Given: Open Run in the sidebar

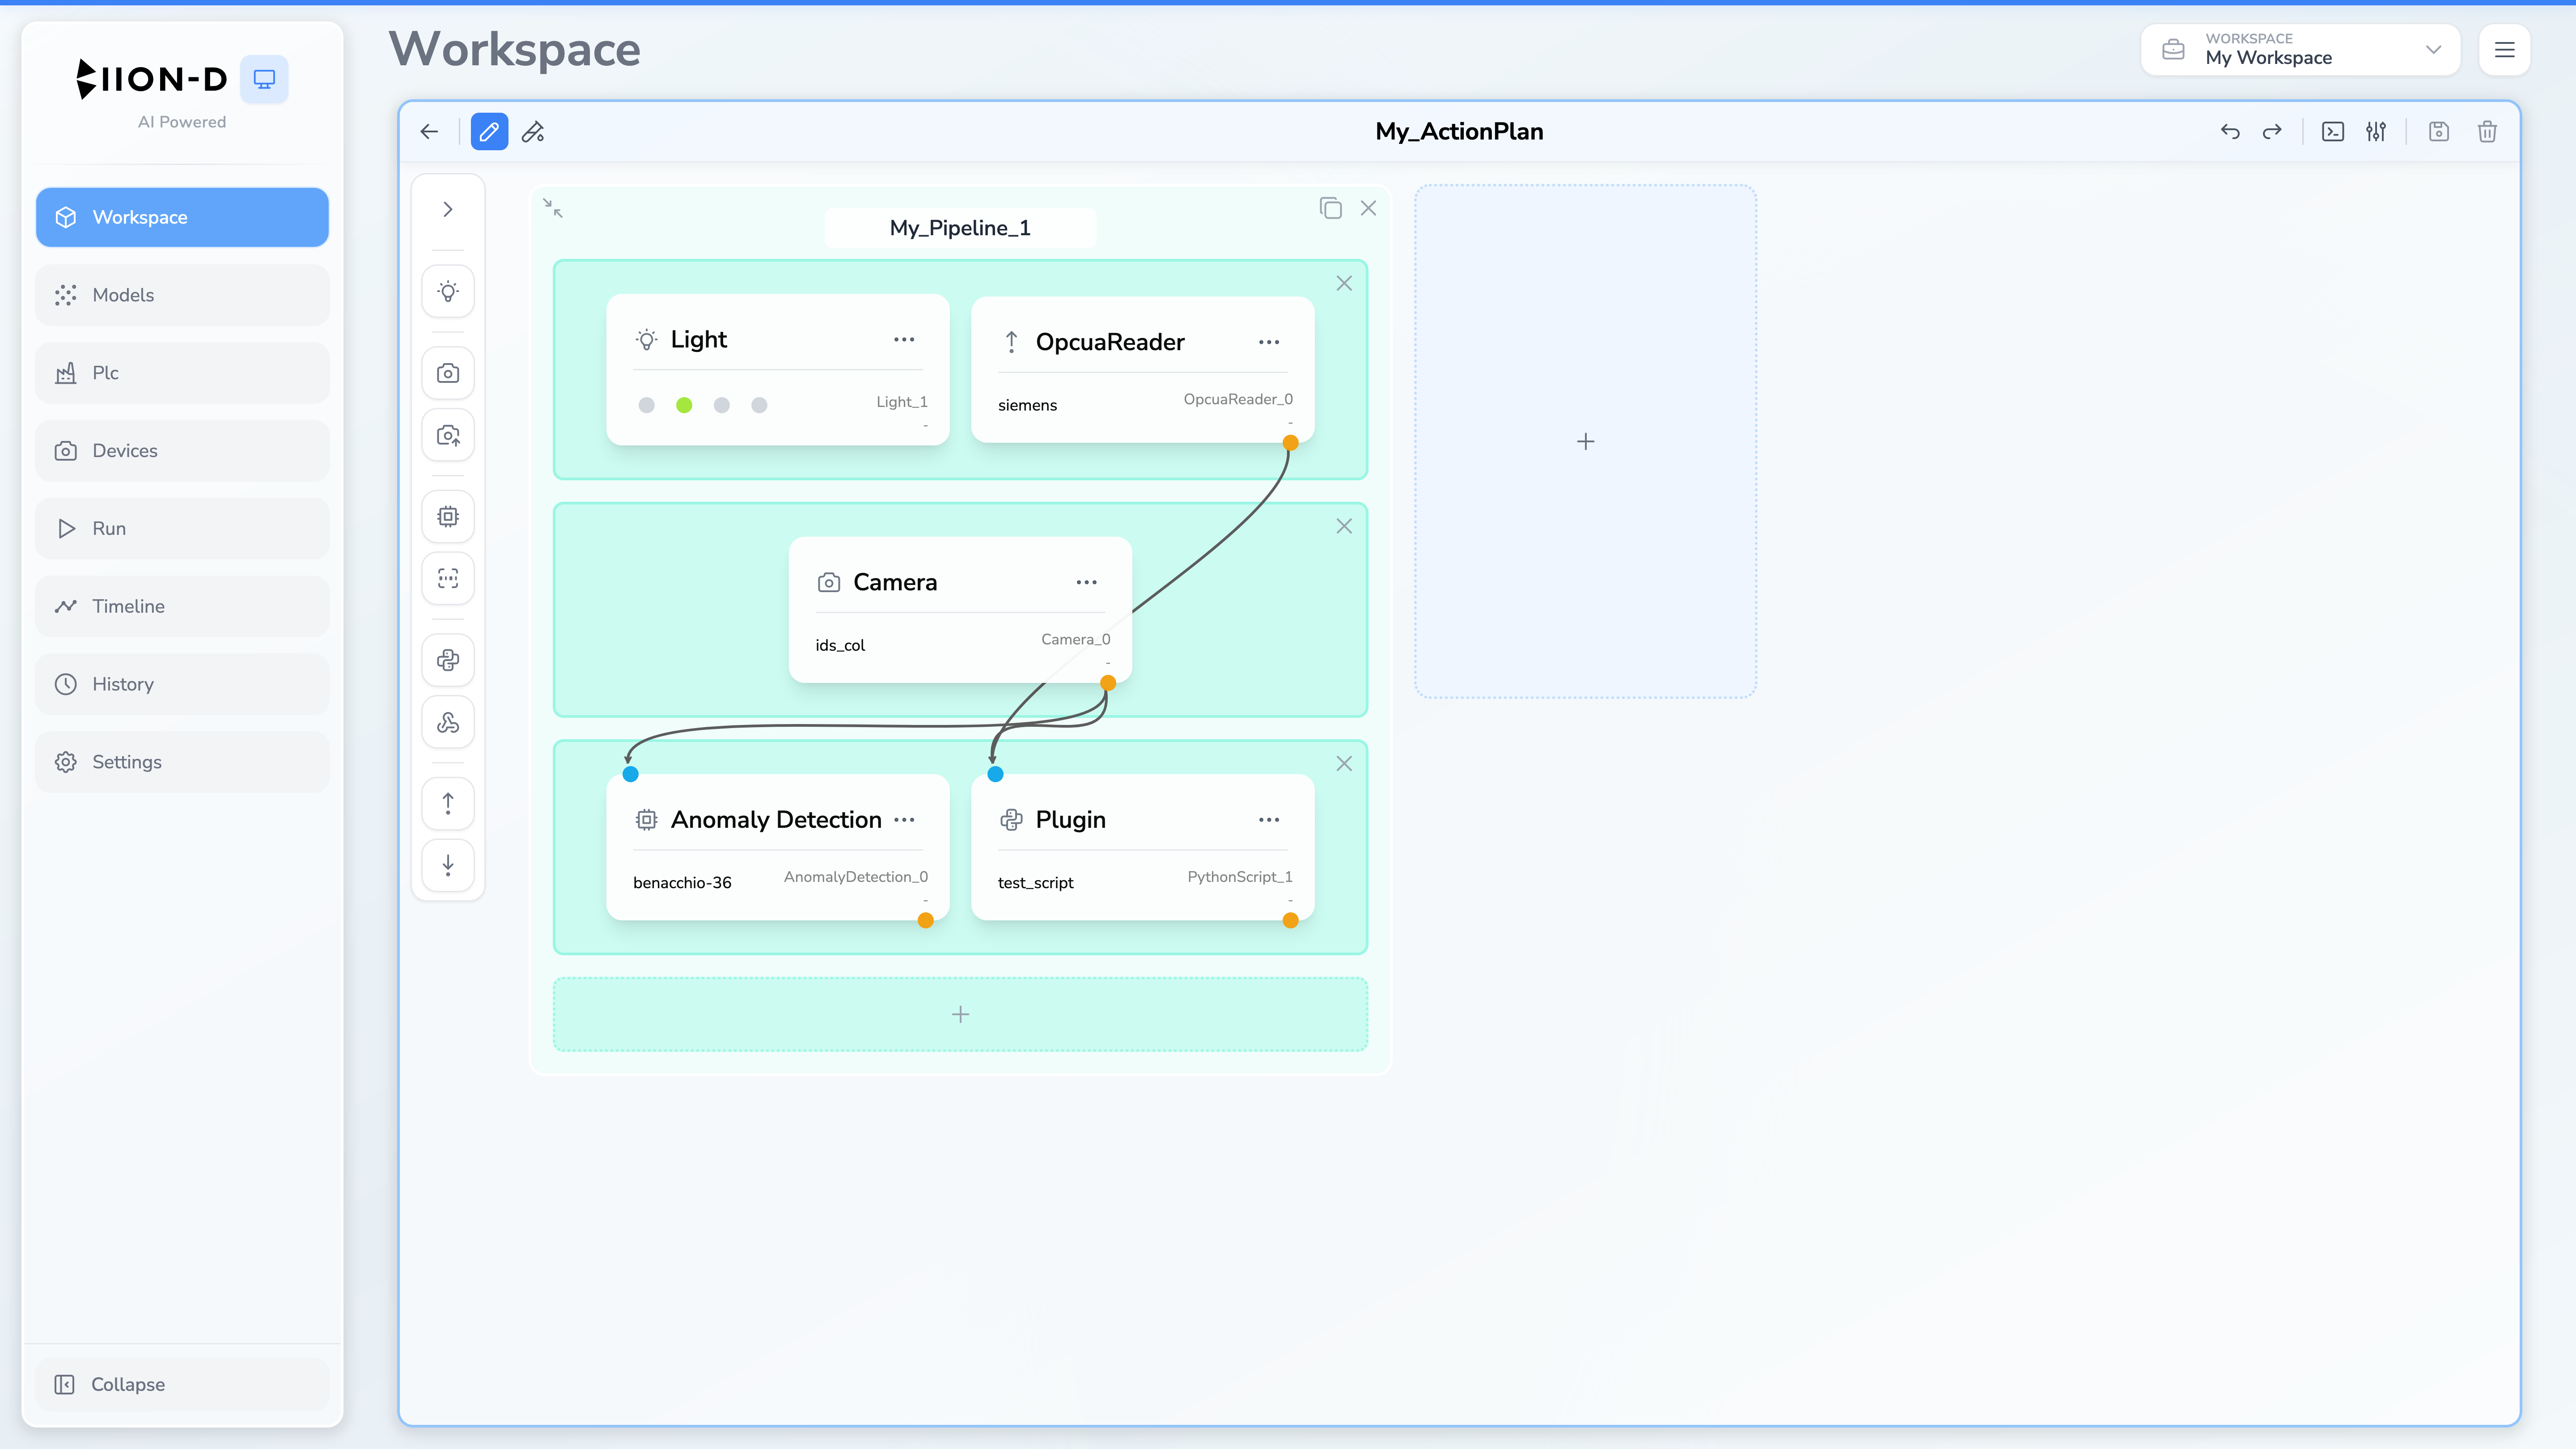Looking at the screenshot, I should click(182, 528).
